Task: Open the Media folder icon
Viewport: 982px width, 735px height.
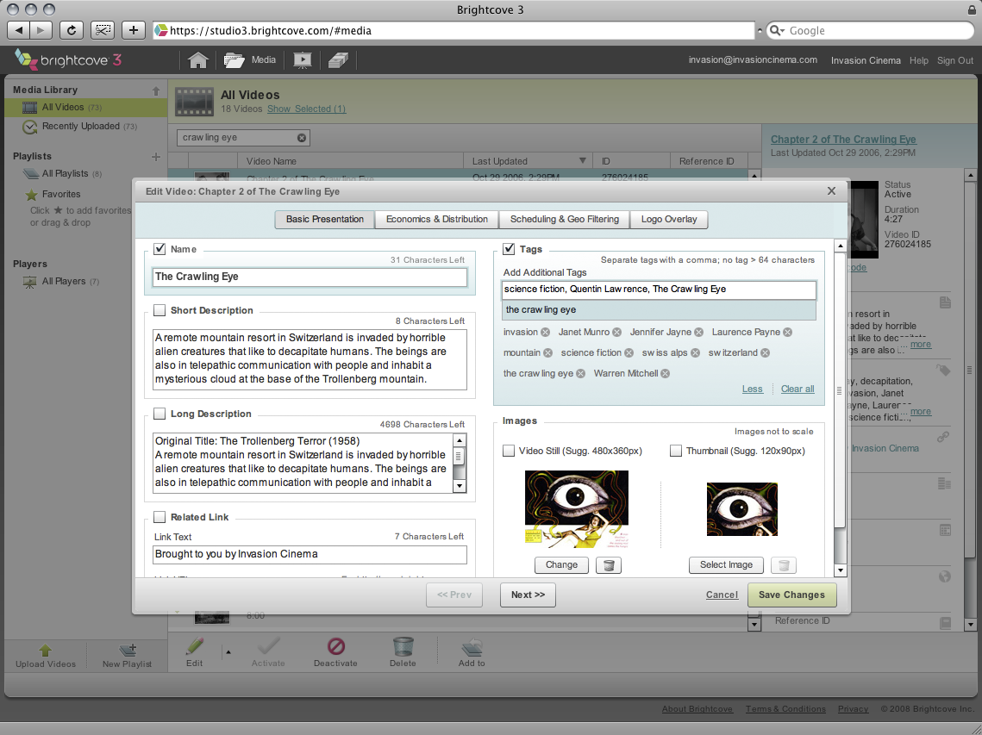Action: (235, 60)
